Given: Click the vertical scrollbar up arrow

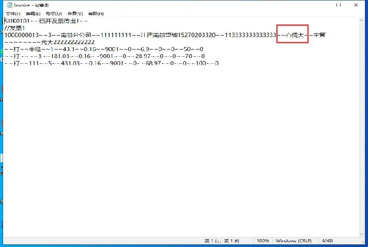Looking at the screenshot, I should 361,21.
